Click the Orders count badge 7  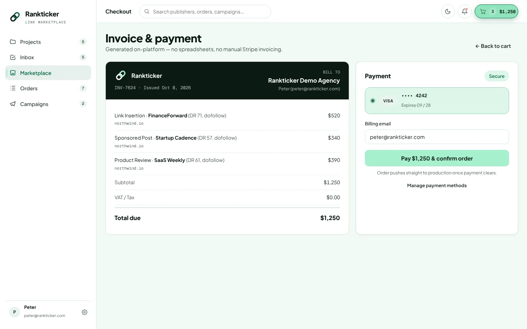83,88
